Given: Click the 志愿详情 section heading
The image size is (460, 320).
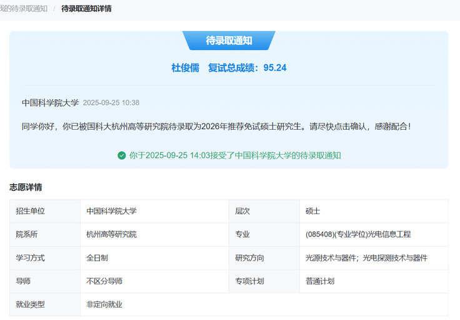Looking at the screenshot, I should pyautogui.click(x=26, y=187).
